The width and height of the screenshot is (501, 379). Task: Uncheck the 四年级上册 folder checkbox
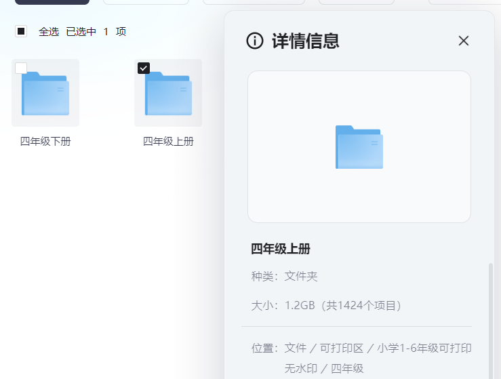pos(144,68)
